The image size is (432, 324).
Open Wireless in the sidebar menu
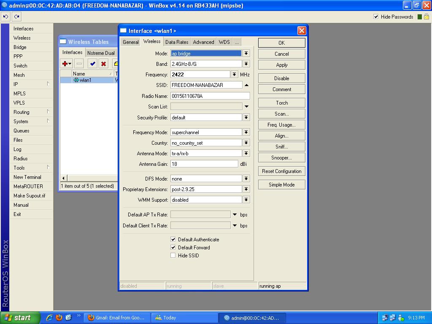pyautogui.click(x=31, y=38)
